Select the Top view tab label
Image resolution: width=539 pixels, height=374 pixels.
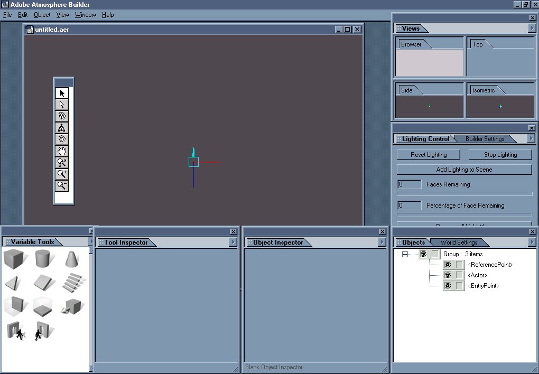(x=478, y=44)
